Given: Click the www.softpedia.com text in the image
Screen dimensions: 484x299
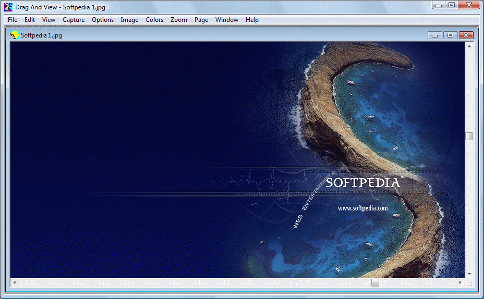Looking at the screenshot, I should pyautogui.click(x=362, y=208).
